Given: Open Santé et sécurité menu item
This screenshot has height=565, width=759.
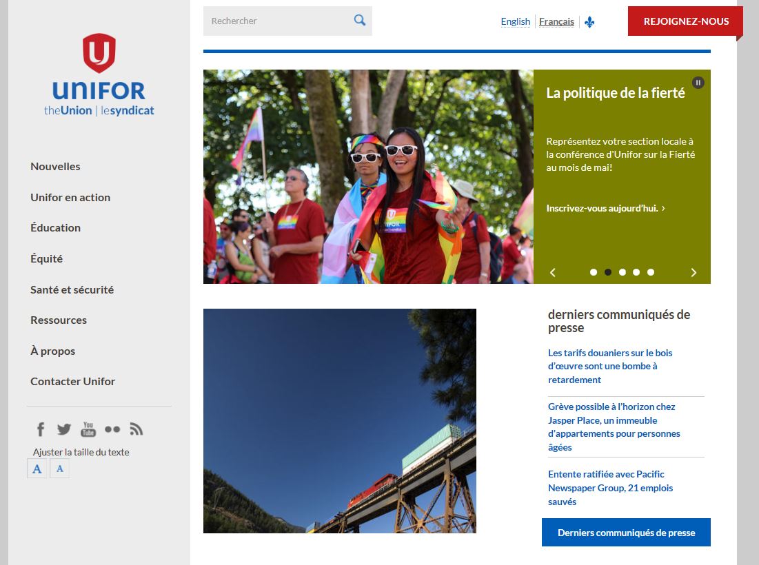Looking at the screenshot, I should 72,289.
